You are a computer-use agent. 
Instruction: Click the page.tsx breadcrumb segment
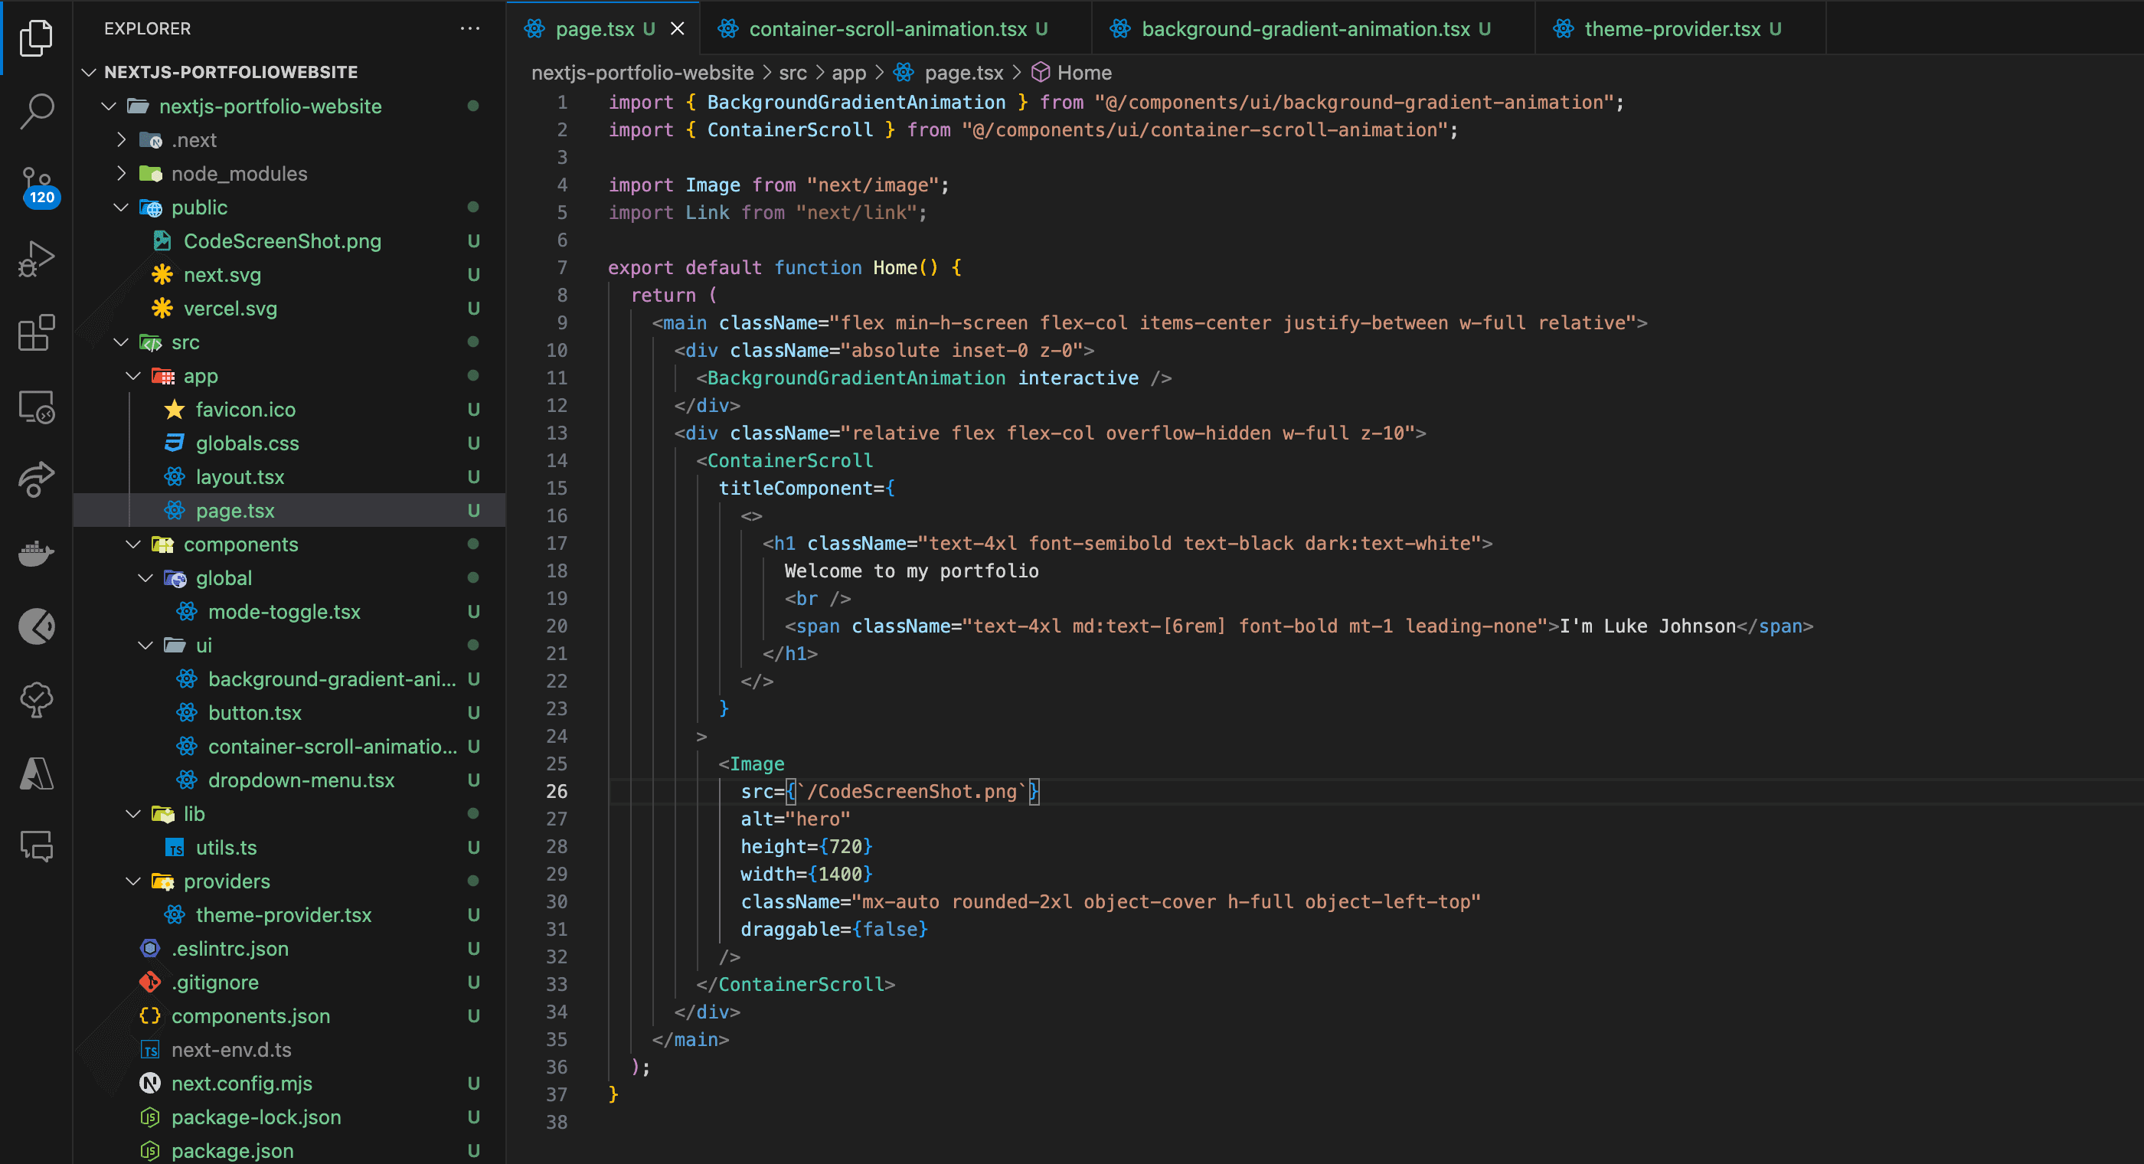click(x=949, y=73)
